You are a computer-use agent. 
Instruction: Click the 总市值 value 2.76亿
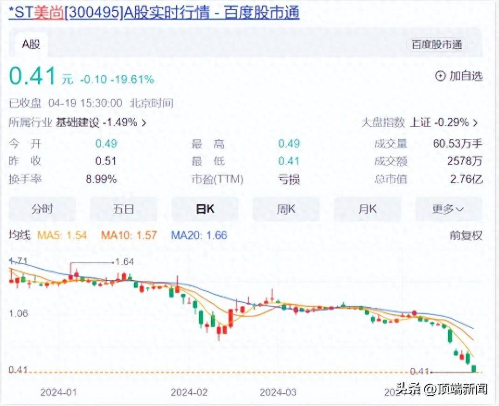click(x=466, y=179)
